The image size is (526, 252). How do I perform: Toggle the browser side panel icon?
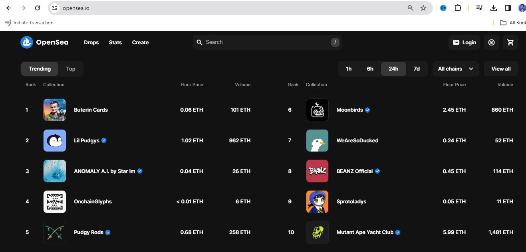click(508, 8)
